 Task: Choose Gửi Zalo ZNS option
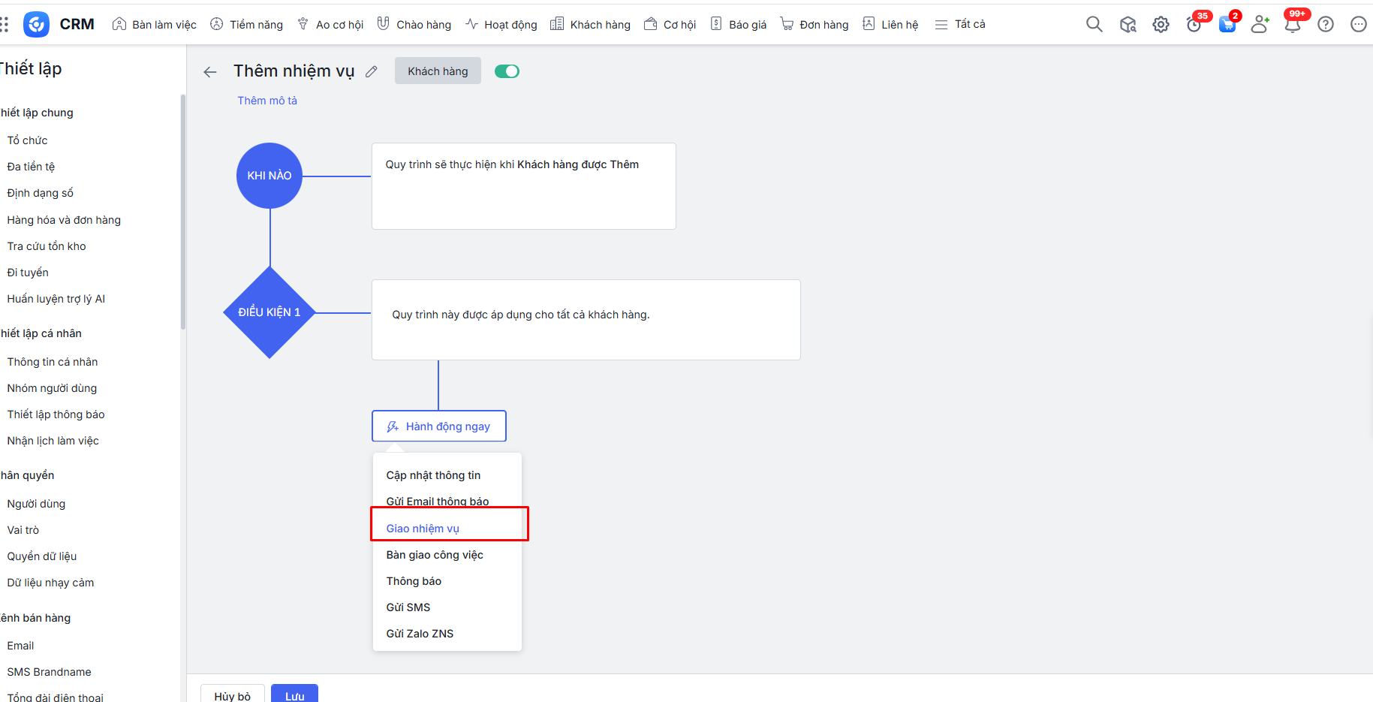coord(420,634)
